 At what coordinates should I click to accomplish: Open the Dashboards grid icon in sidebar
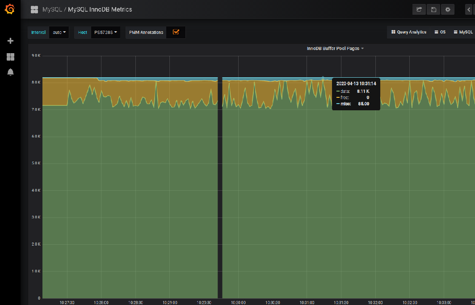10,57
